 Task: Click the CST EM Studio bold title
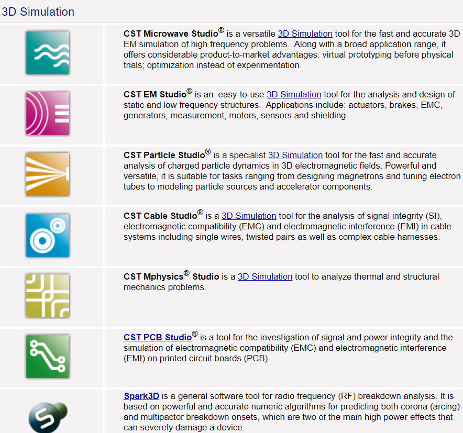point(155,95)
